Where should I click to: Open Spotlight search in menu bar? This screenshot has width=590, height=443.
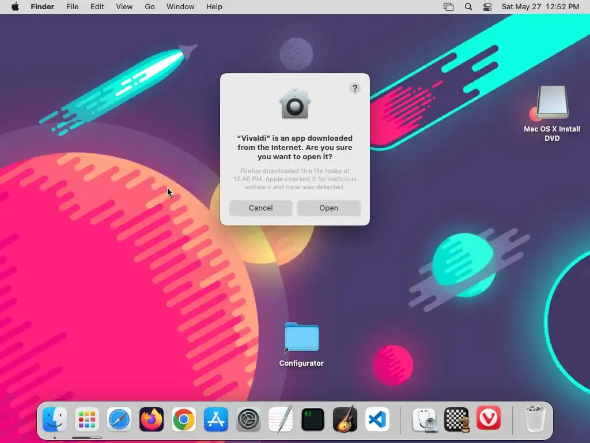[468, 7]
